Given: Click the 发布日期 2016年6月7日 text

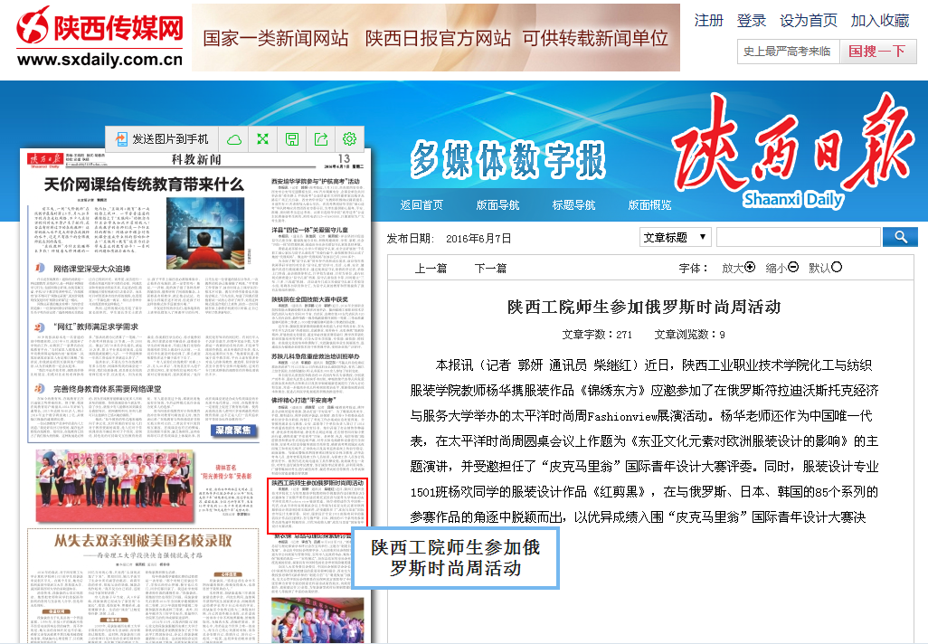Looking at the screenshot, I should coord(449,239).
